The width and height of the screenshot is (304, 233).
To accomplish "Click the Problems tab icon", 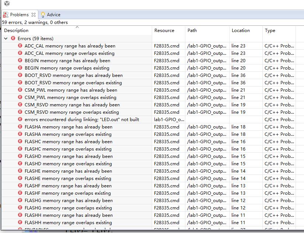I will pos(6,15).
